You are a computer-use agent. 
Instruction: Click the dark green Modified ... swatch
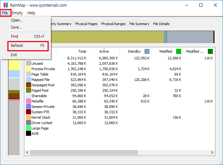210,51
